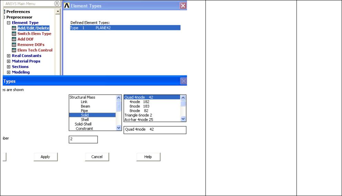The width and height of the screenshot is (342, 196).
Task: Click the Help button
Action: click(148, 157)
